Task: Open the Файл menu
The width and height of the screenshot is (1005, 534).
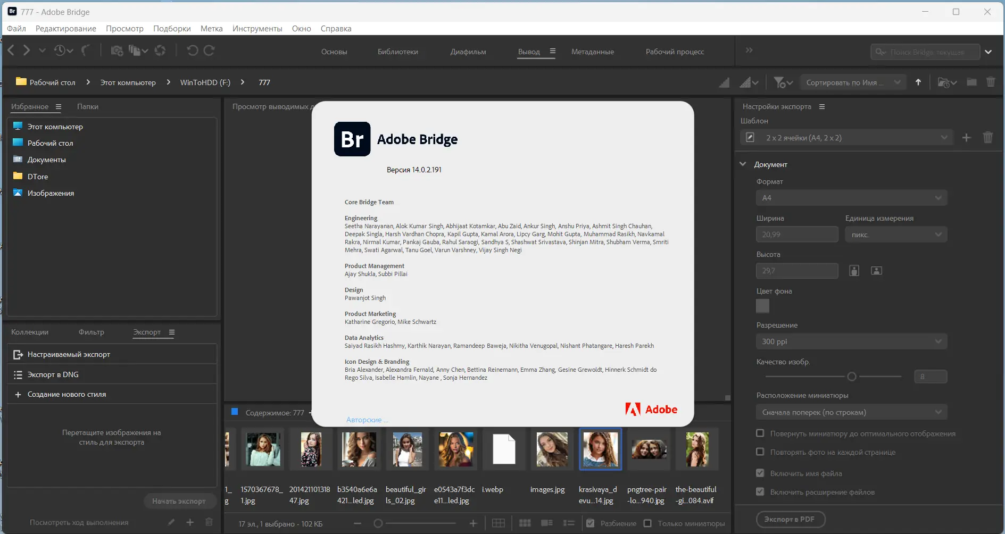Action: point(16,29)
